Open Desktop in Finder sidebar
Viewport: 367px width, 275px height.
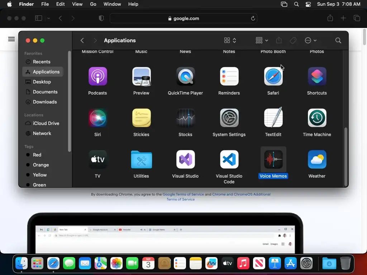point(43,82)
